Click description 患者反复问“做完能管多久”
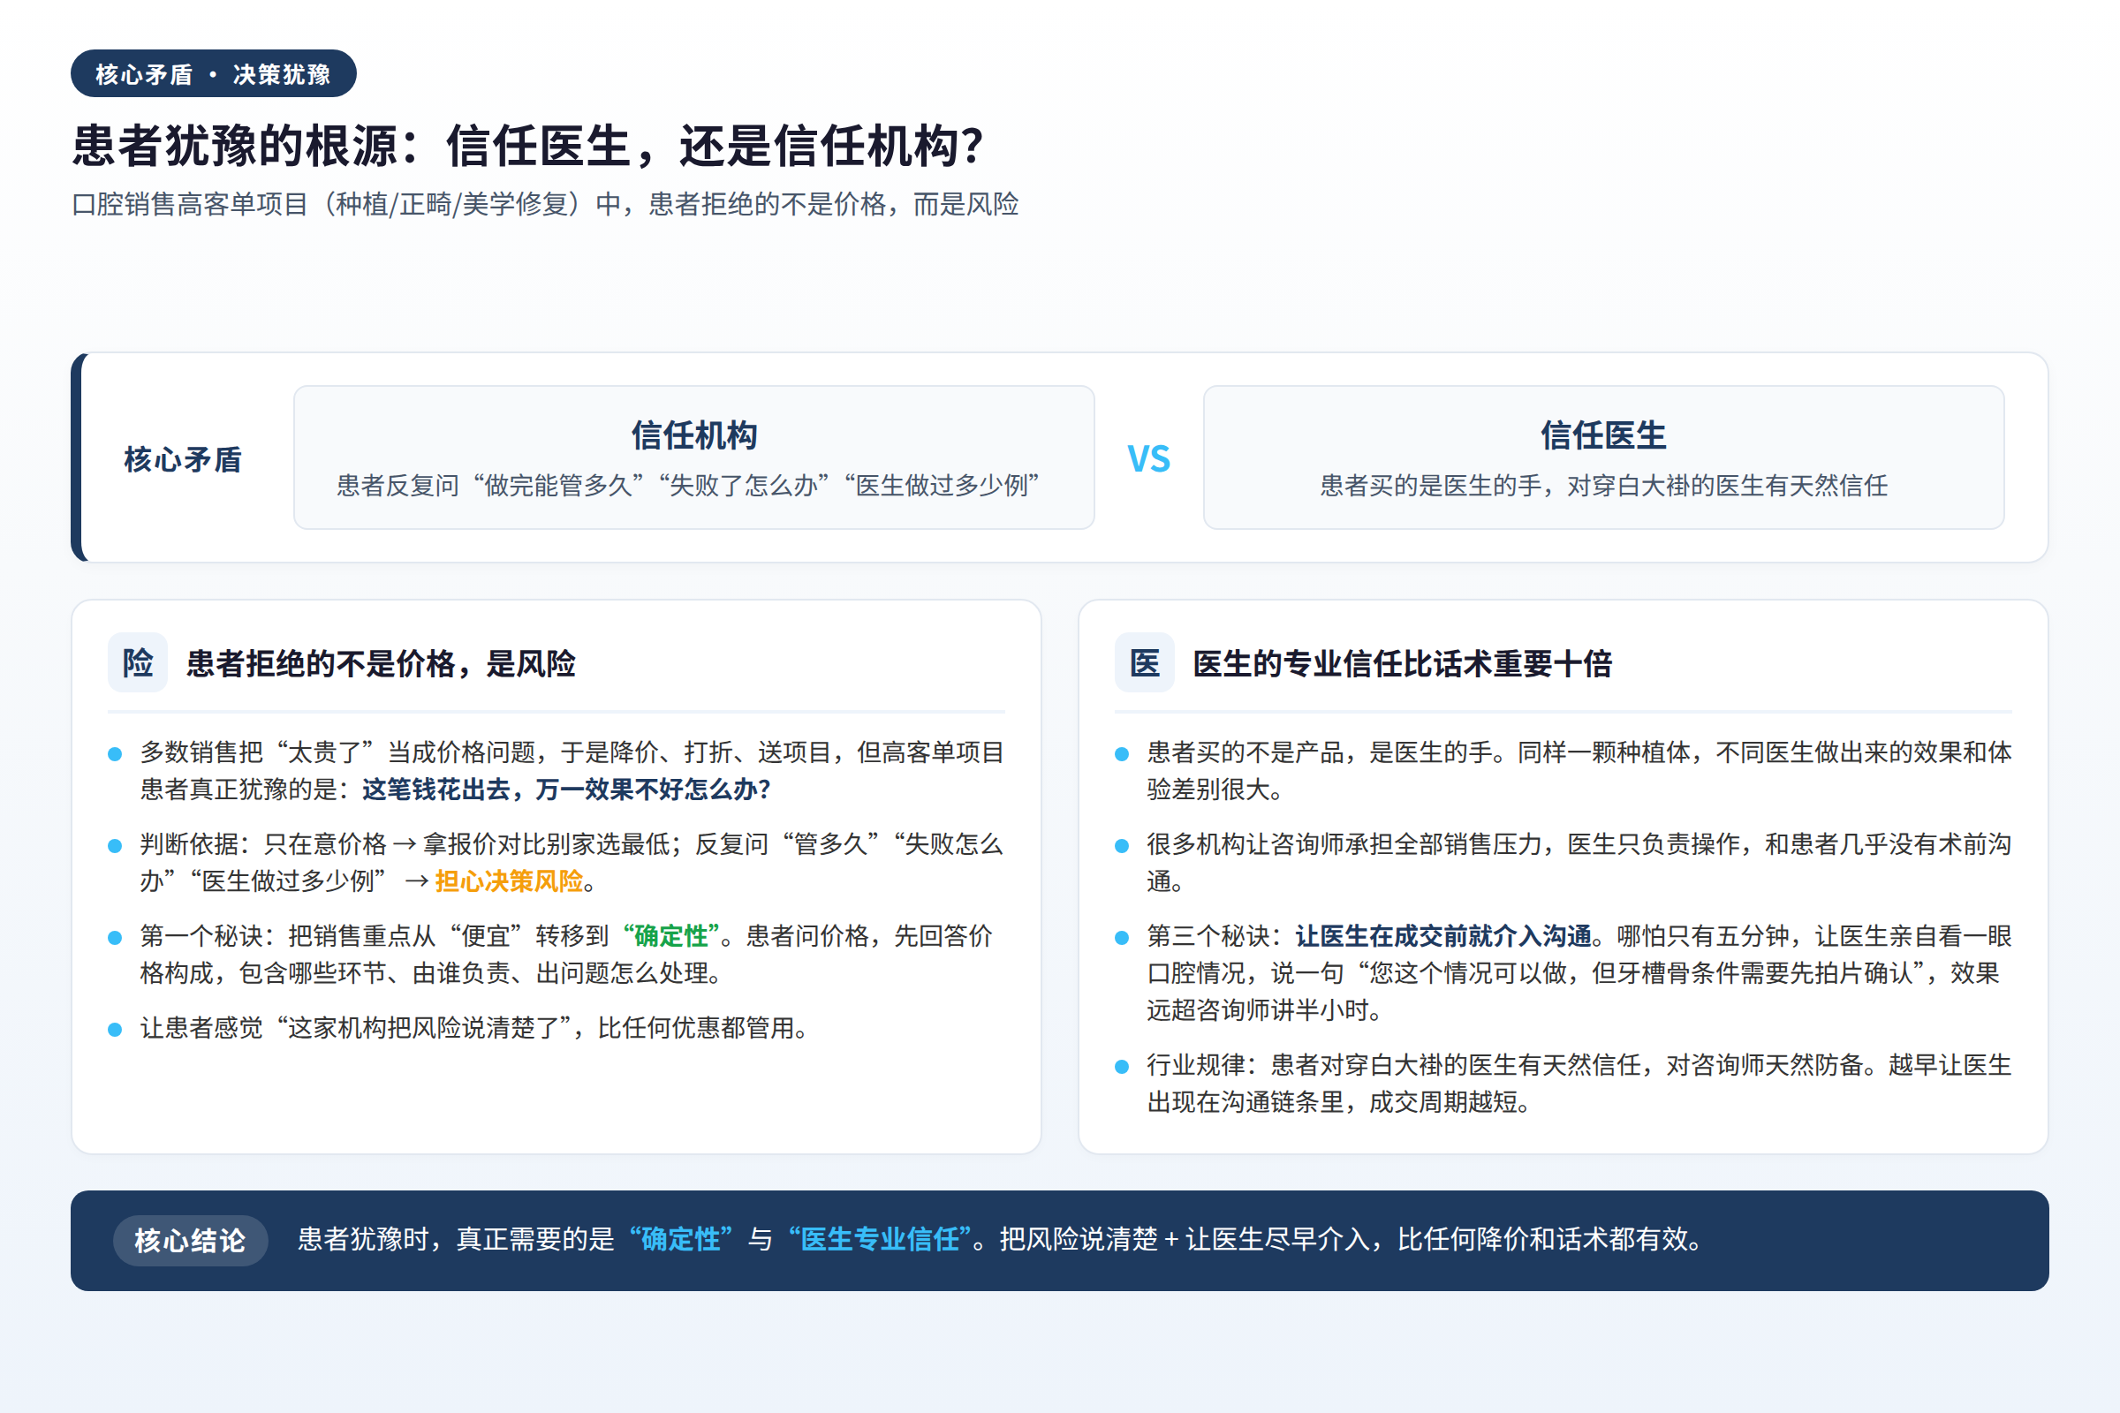This screenshot has height=1413, width=2120. (688, 486)
